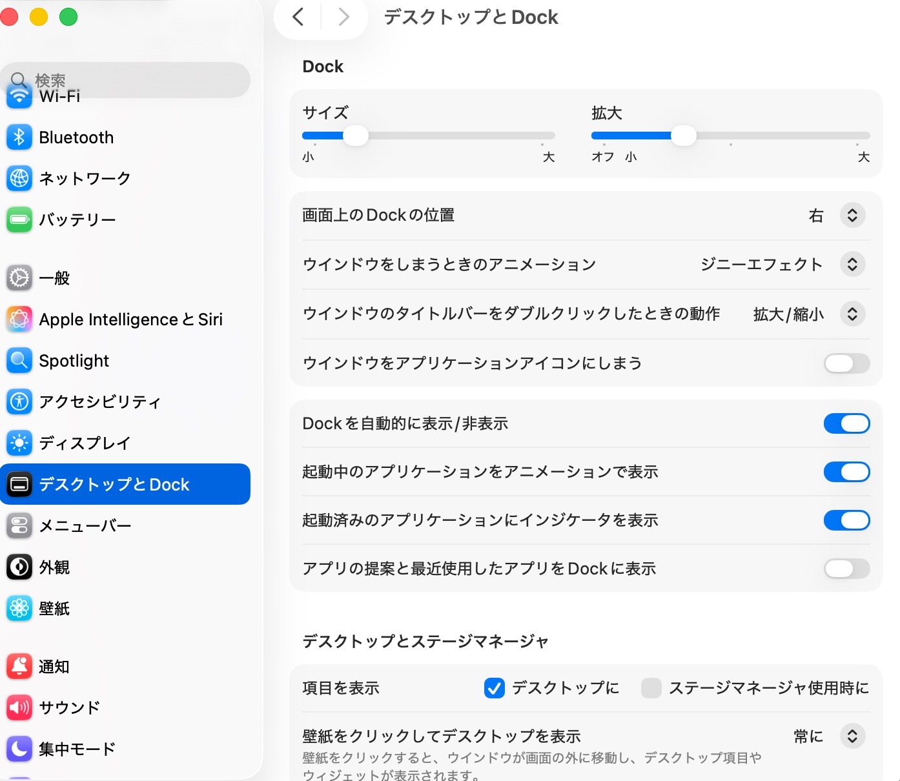Click the Network globe icon
Screen dimensions: 900x781
[19, 179]
